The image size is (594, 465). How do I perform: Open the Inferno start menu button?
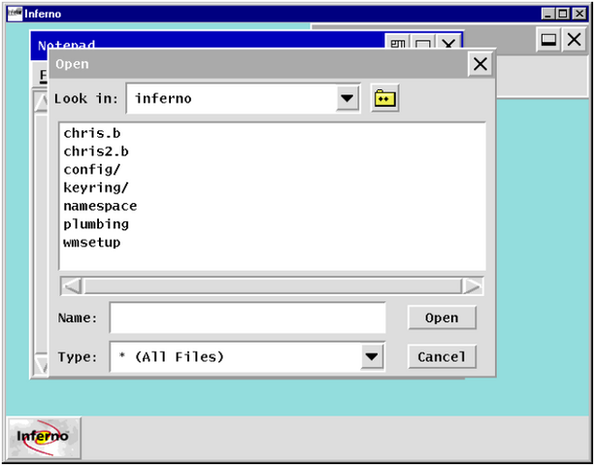tap(44, 438)
